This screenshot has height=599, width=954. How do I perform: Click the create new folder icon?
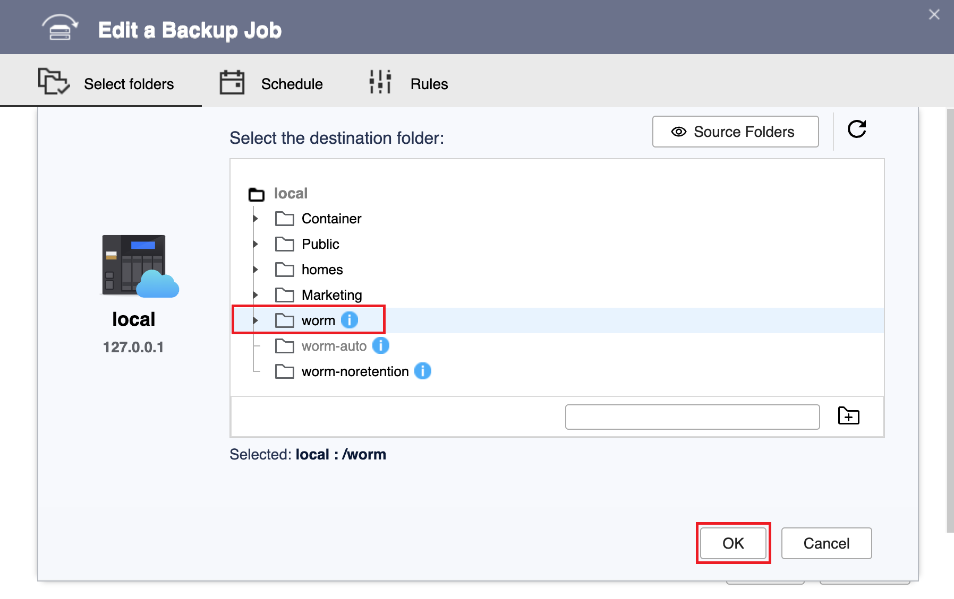coord(848,416)
